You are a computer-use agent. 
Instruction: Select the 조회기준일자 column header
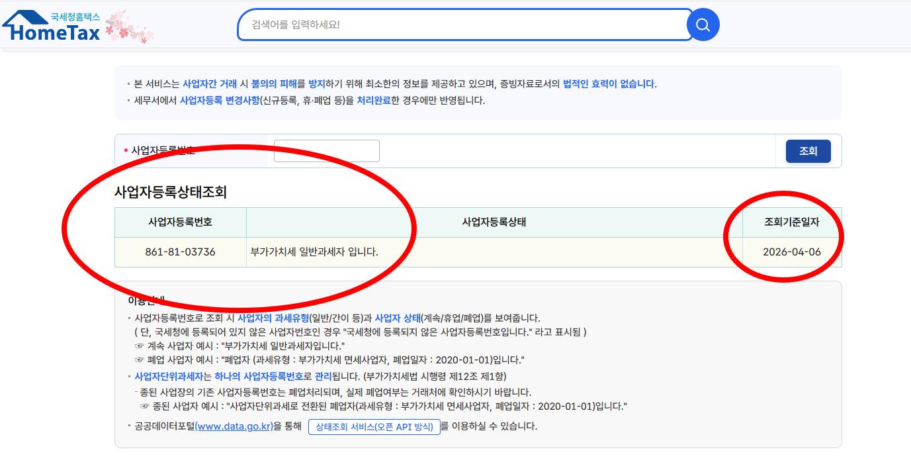pyautogui.click(x=791, y=222)
